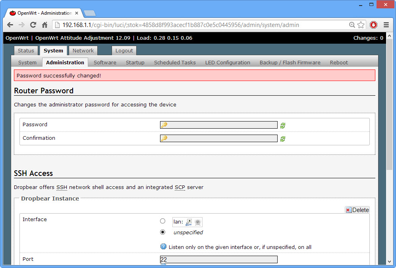Click the Router Password heading
This screenshot has width=396, height=268.
[x=44, y=91]
